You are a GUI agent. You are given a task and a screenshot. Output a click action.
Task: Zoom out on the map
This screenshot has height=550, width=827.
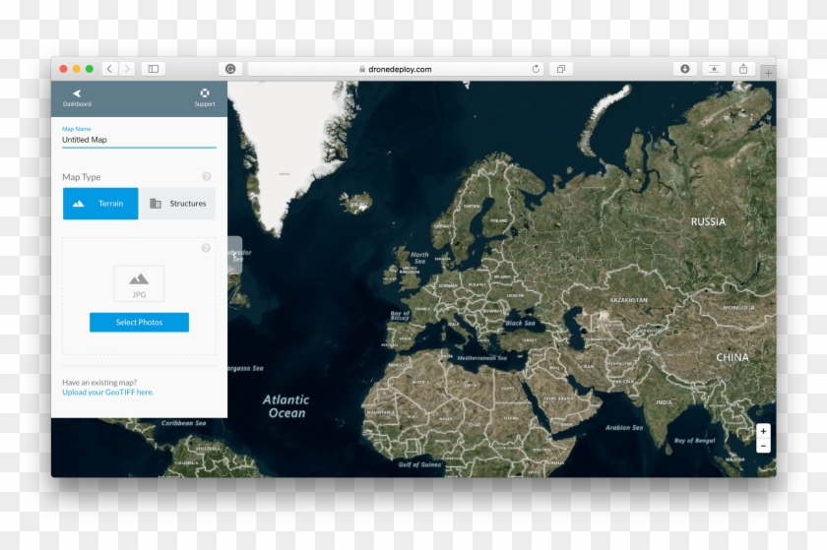coord(763,446)
